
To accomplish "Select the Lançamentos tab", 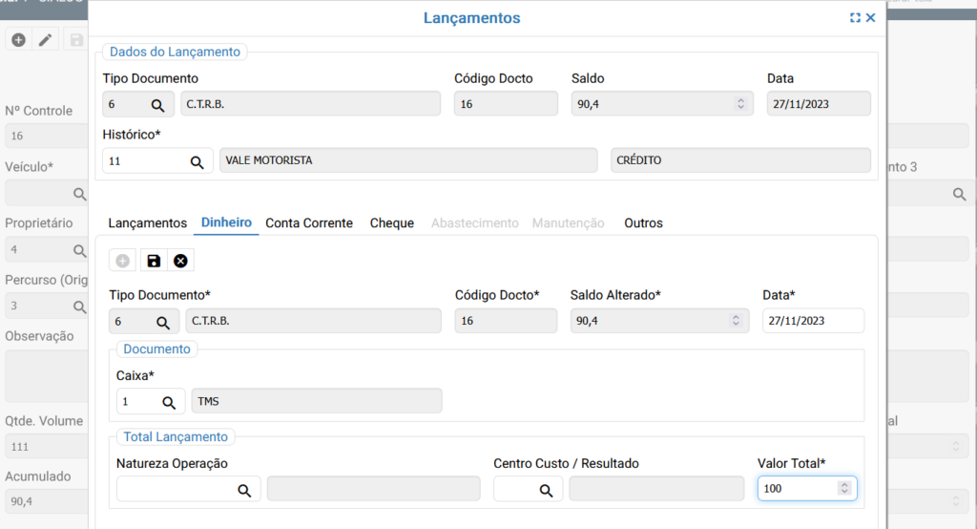I will (x=148, y=222).
